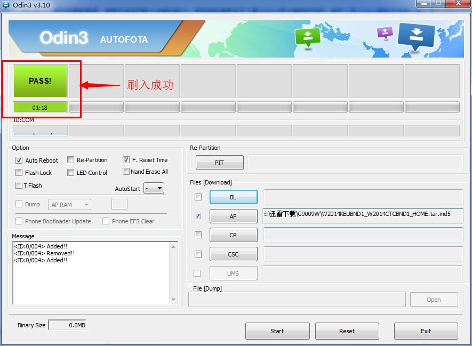Click the AP button to select firmware

pos(233,216)
